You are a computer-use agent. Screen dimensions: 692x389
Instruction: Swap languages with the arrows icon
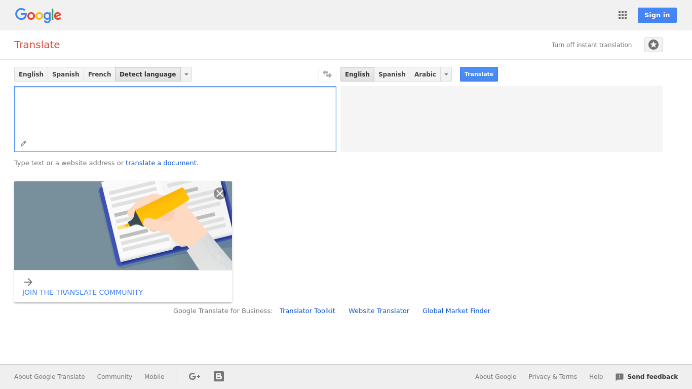pos(327,74)
